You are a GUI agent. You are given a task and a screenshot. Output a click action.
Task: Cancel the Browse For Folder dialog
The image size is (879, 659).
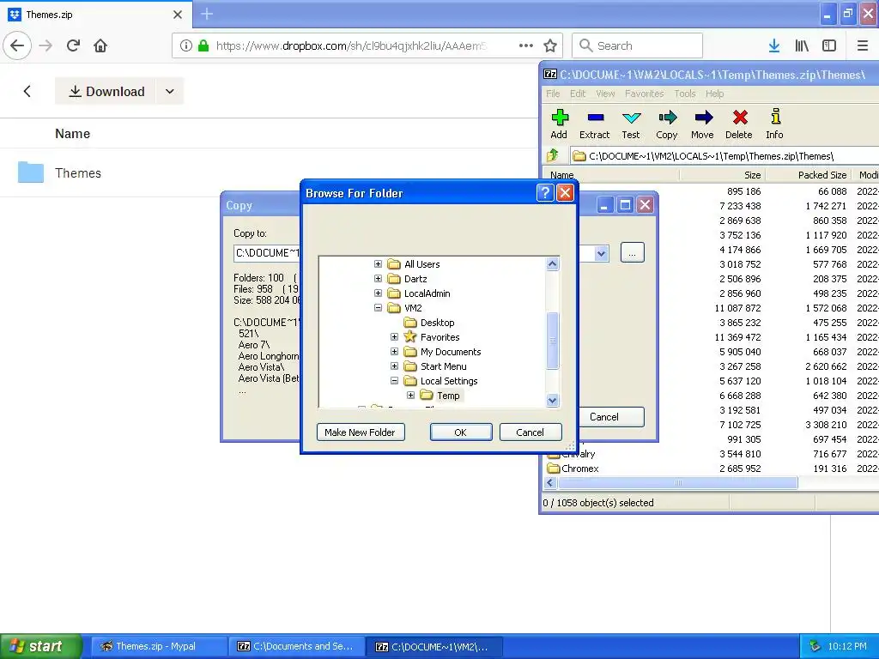[x=530, y=432]
